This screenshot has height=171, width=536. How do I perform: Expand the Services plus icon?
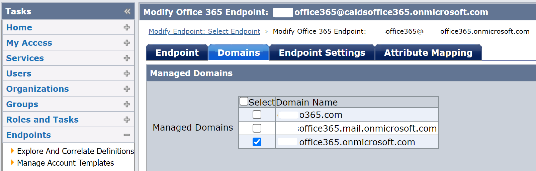(127, 58)
